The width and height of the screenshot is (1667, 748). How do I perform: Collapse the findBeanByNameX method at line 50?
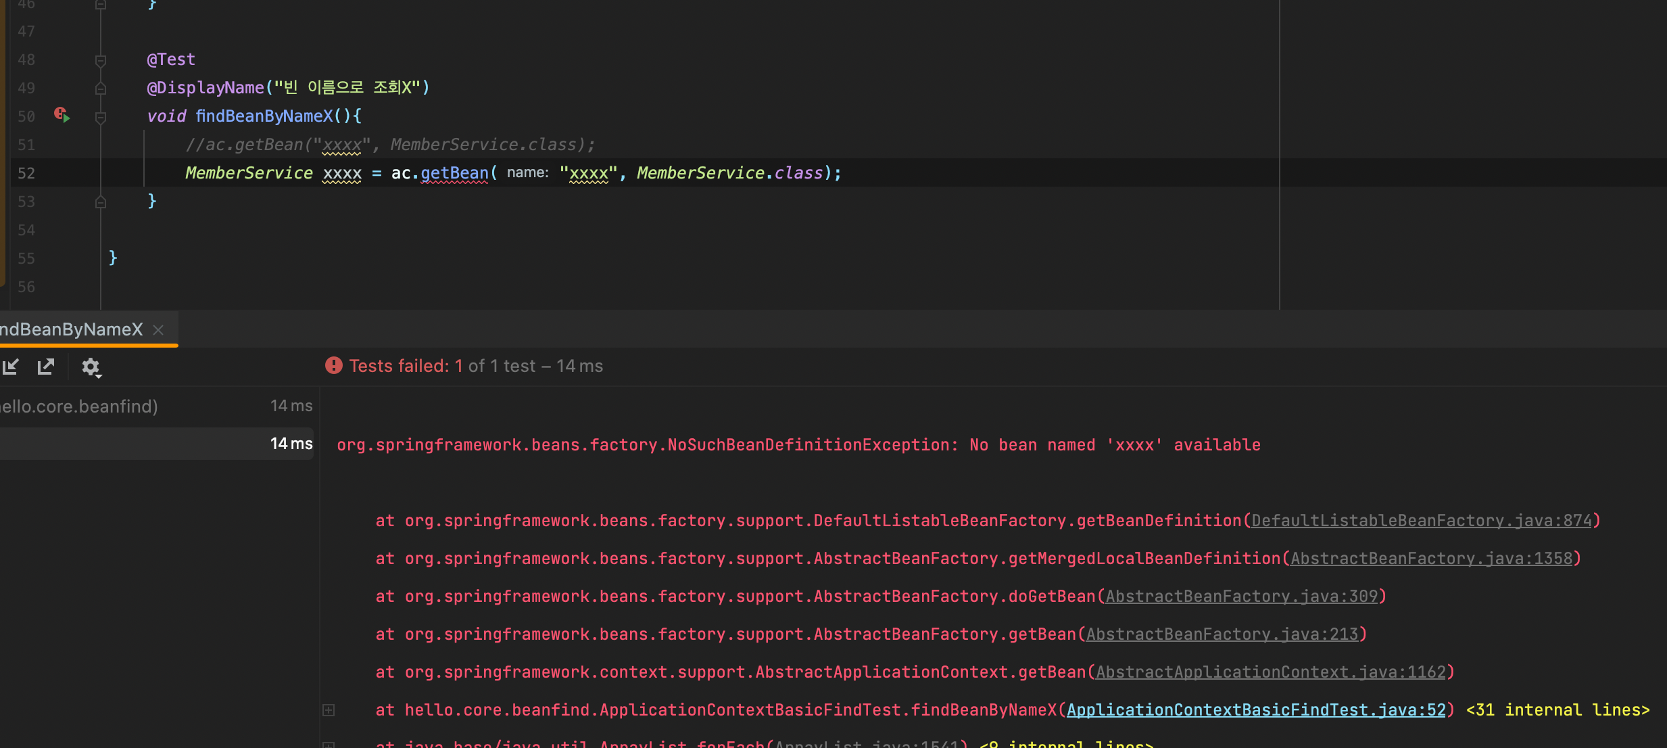101,117
